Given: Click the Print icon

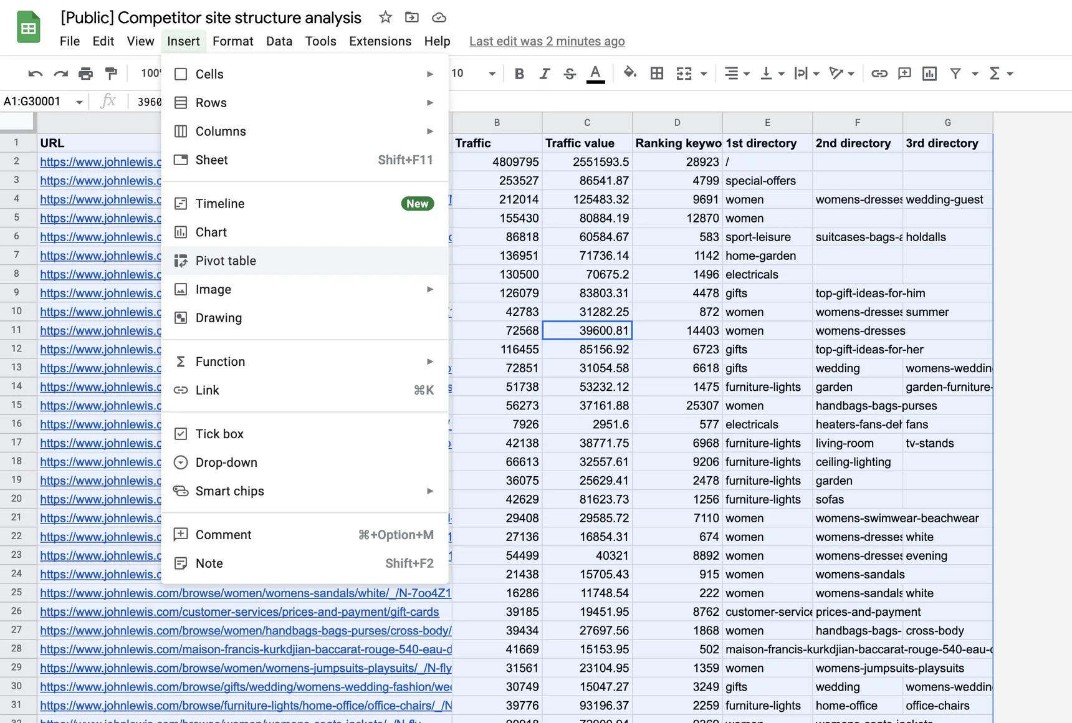Looking at the screenshot, I should (x=85, y=74).
